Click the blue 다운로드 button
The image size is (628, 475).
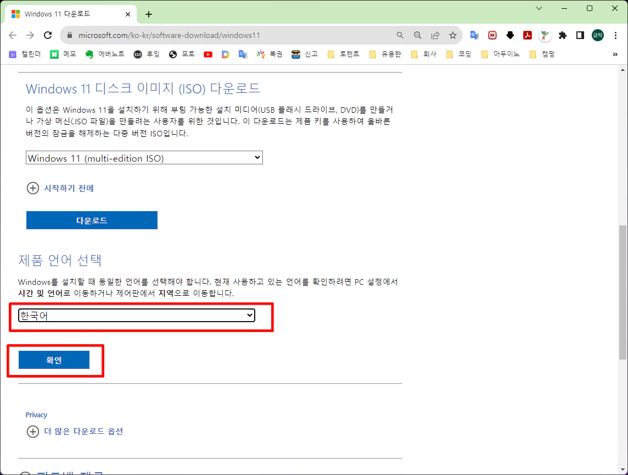tap(92, 220)
